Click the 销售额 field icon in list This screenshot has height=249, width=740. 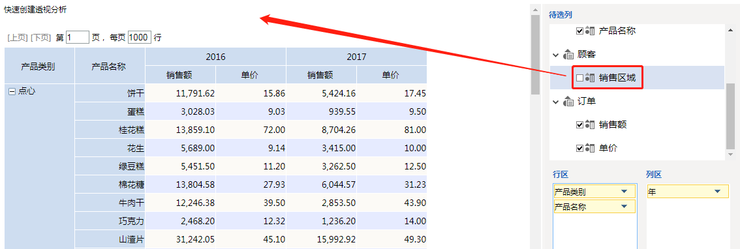tap(589, 125)
